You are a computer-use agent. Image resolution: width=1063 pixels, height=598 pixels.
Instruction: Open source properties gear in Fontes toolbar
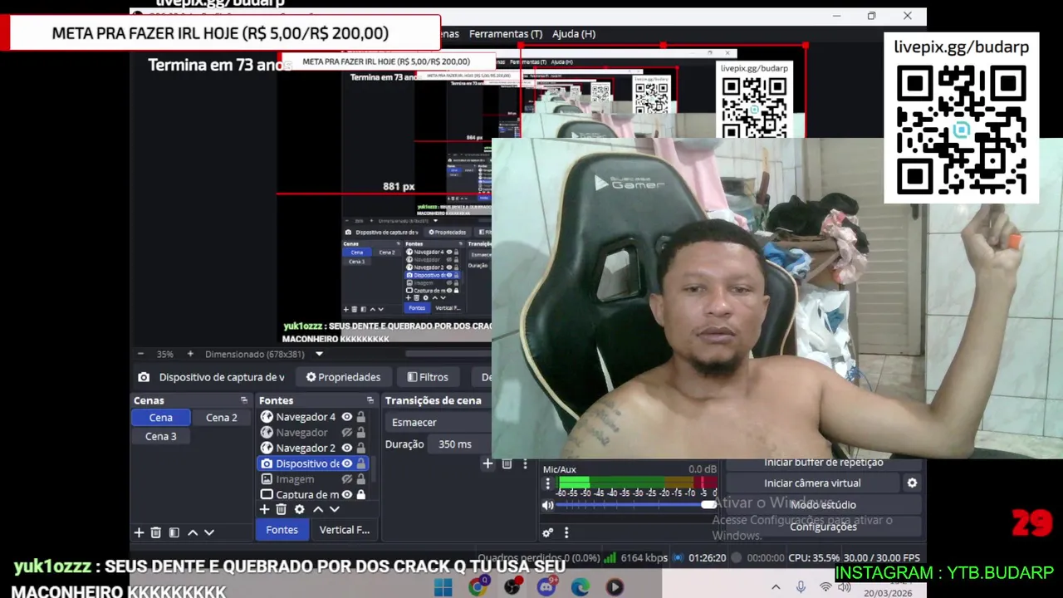(x=299, y=509)
